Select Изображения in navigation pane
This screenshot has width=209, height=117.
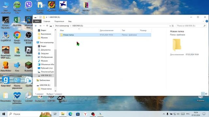[47, 57]
